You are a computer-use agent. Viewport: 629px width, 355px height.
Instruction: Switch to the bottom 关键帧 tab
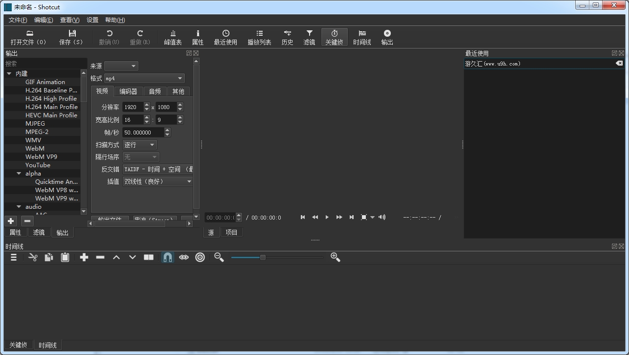coord(18,345)
